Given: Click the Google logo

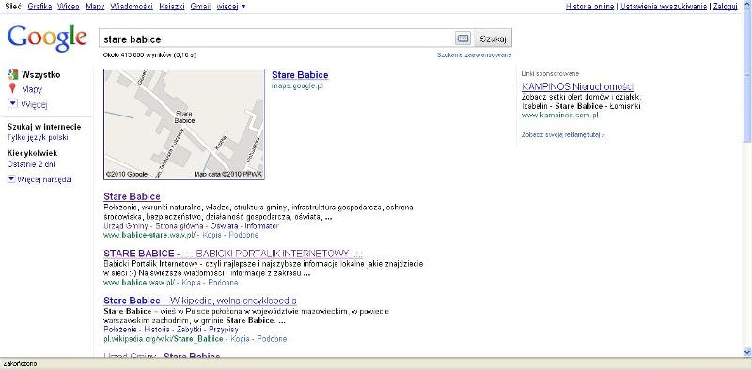Looking at the screenshot, I should (47, 38).
